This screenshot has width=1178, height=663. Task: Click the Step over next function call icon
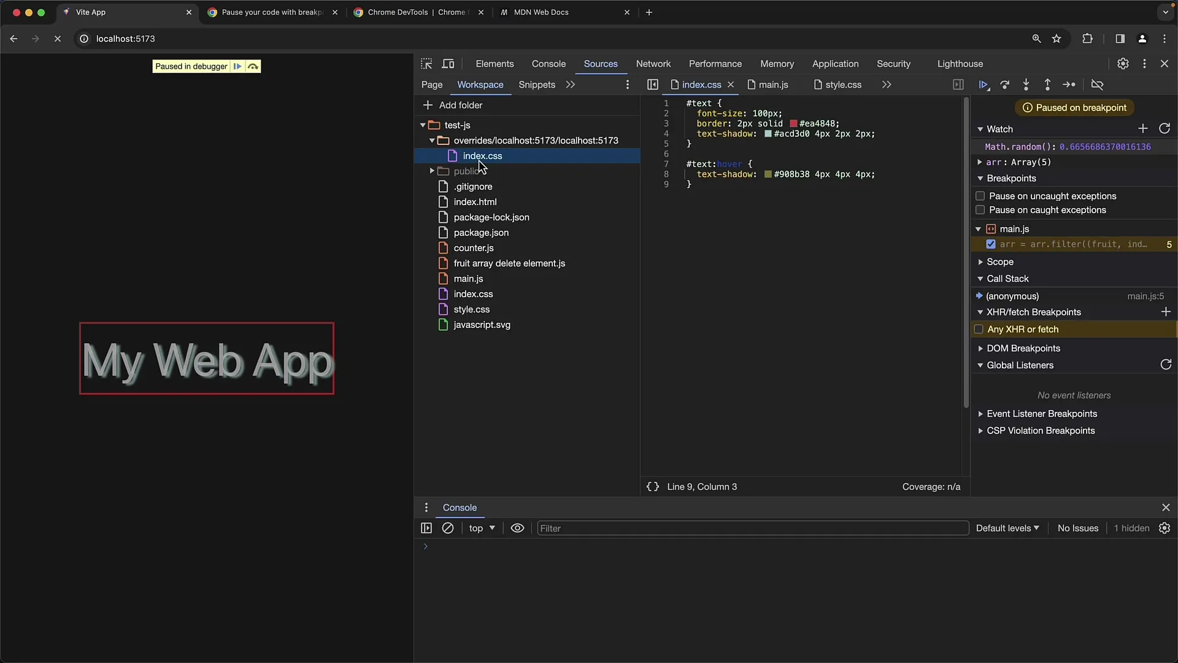pos(1005,85)
